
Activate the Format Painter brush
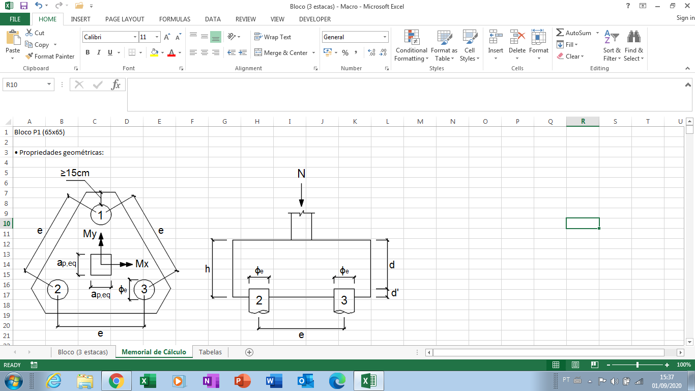(x=30, y=57)
